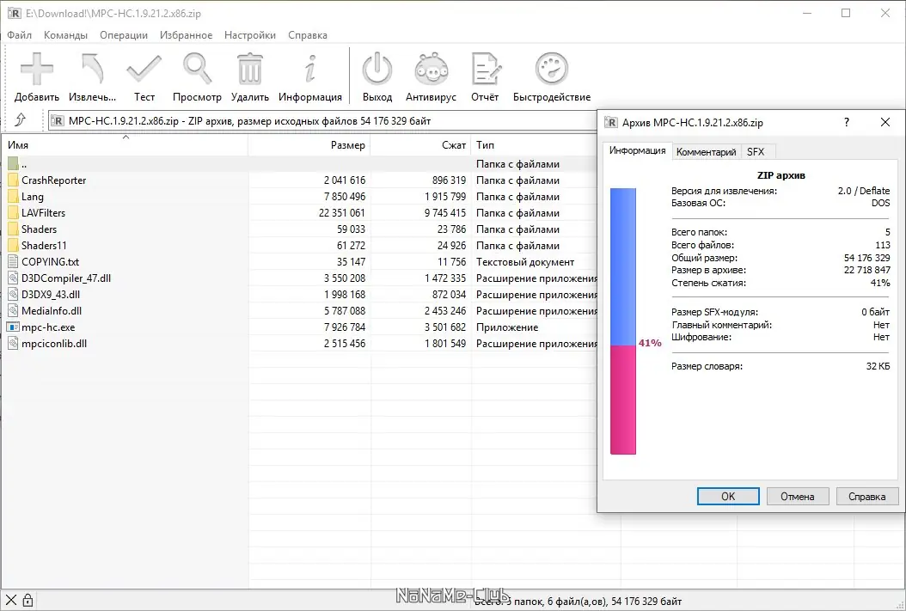This screenshot has height=611, width=906.
Task: Click the Удалить trash bin icon
Action: point(249,70)
